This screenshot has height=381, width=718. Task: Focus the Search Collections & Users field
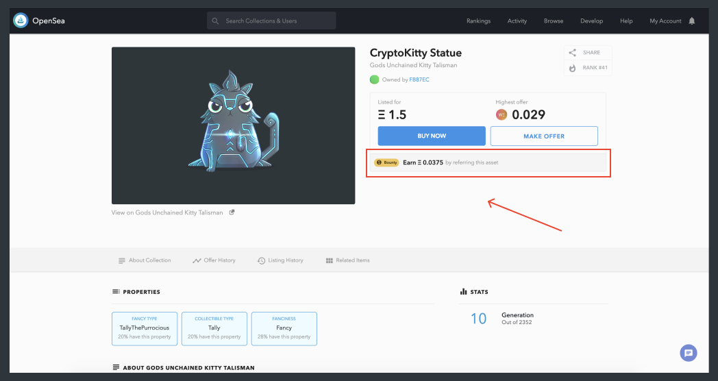pyautogui.click(x=271, y=21)
